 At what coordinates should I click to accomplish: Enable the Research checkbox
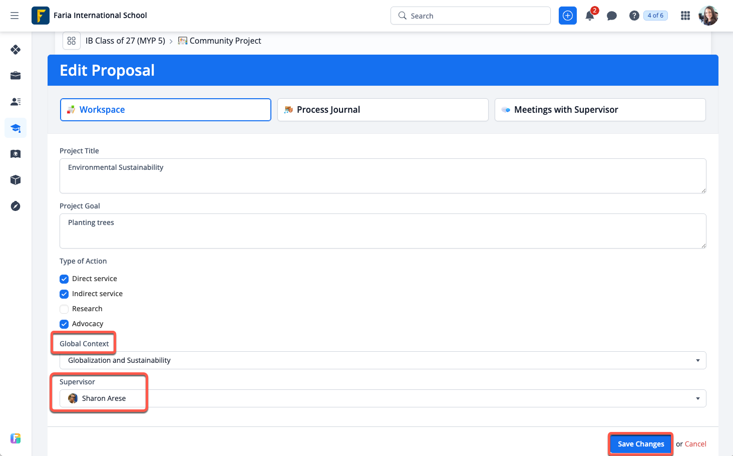tap(64, 309)
